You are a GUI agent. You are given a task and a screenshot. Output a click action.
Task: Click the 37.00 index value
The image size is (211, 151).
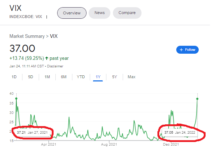[22, 48]
